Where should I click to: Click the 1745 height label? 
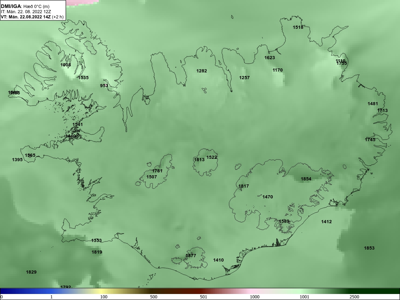coord(370,140)
